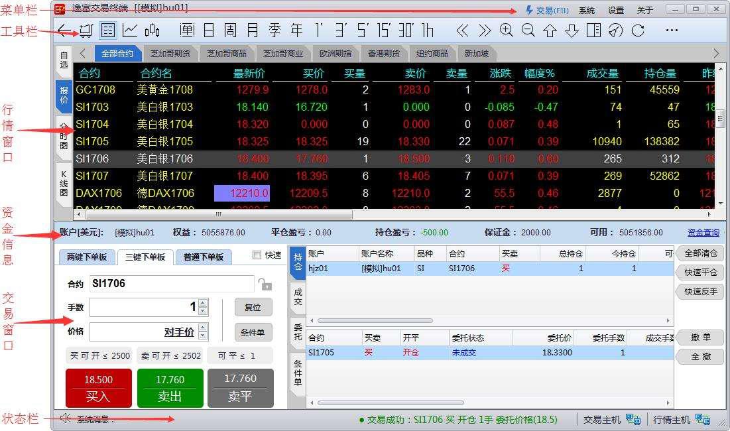Click the refresh icon on the toolbar
The width and height of the screenshot is (730, 431).
pos(637,30)
